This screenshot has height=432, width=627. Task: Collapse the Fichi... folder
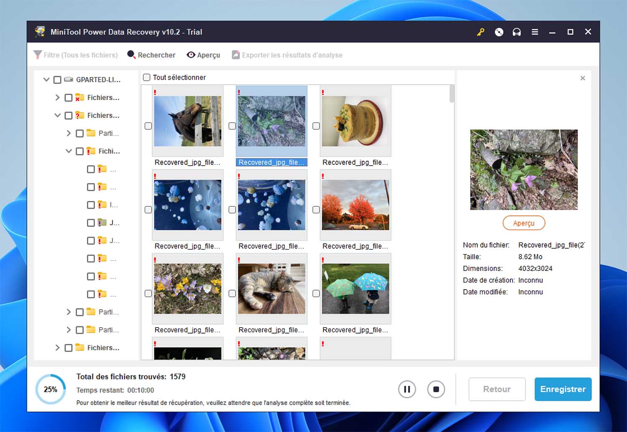tap(69, 151)
